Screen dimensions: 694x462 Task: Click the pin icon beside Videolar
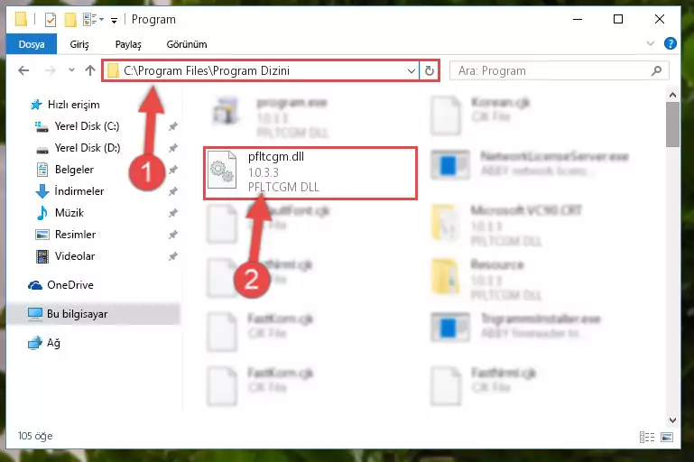coord(173,256)
